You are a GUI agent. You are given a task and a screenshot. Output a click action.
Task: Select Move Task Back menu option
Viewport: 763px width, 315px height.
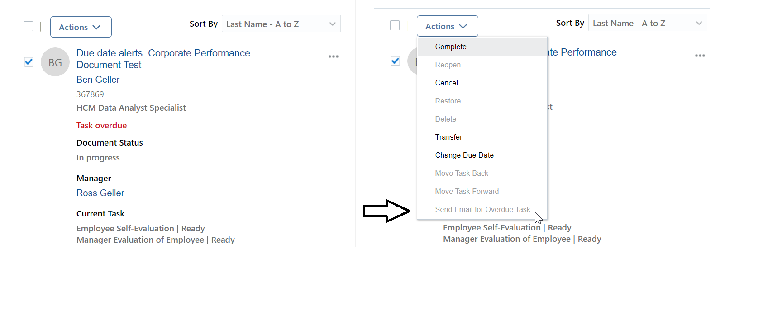point(482,173)
